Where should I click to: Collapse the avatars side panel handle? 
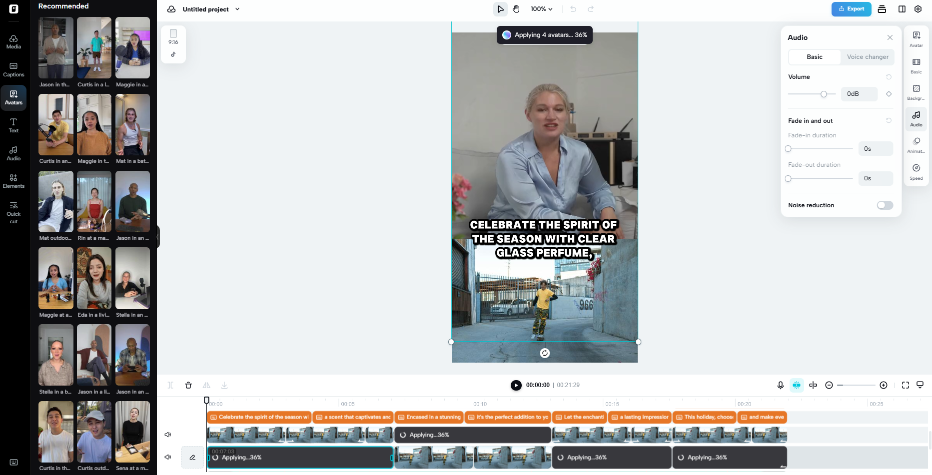point(158,237)
